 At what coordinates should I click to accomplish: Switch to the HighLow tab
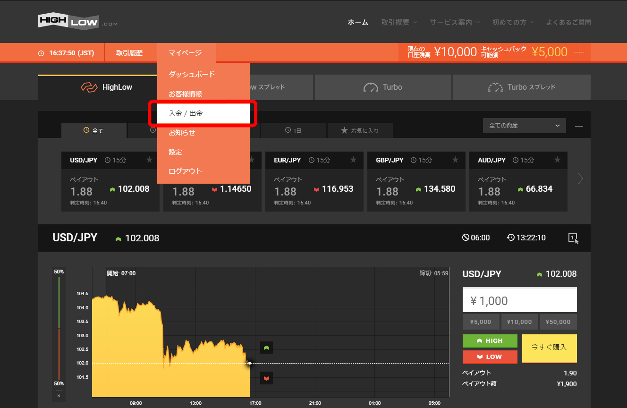(x=97, y=87)
